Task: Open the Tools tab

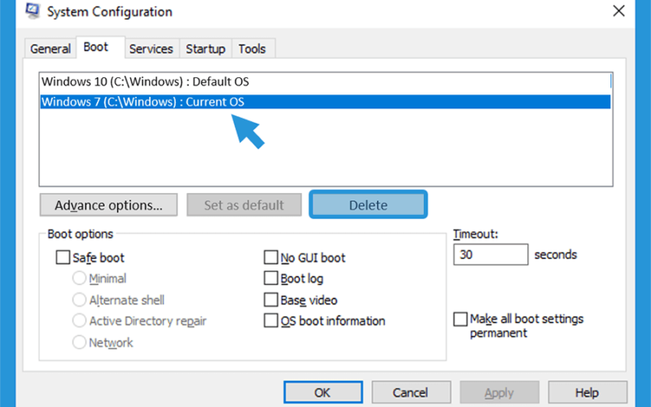Action: [252, 49]
